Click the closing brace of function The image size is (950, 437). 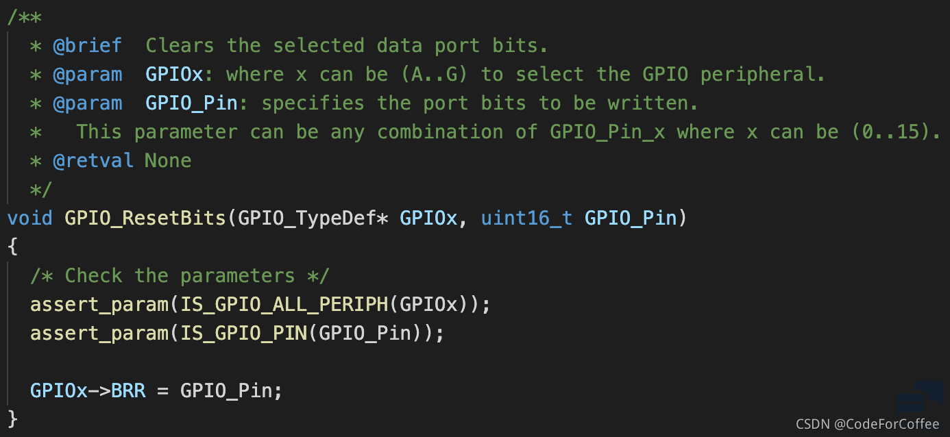tap(12, 419)
